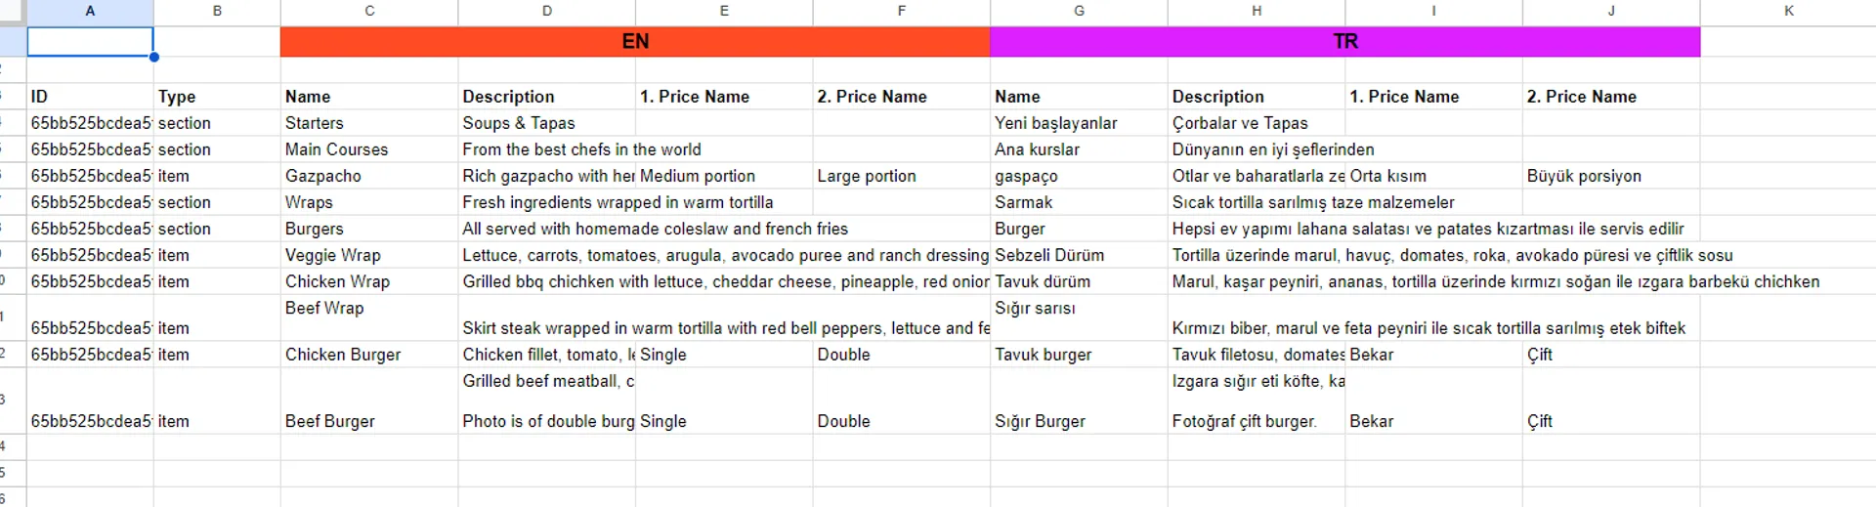Select the magenta TR header cell

(x=1344, y=41)
